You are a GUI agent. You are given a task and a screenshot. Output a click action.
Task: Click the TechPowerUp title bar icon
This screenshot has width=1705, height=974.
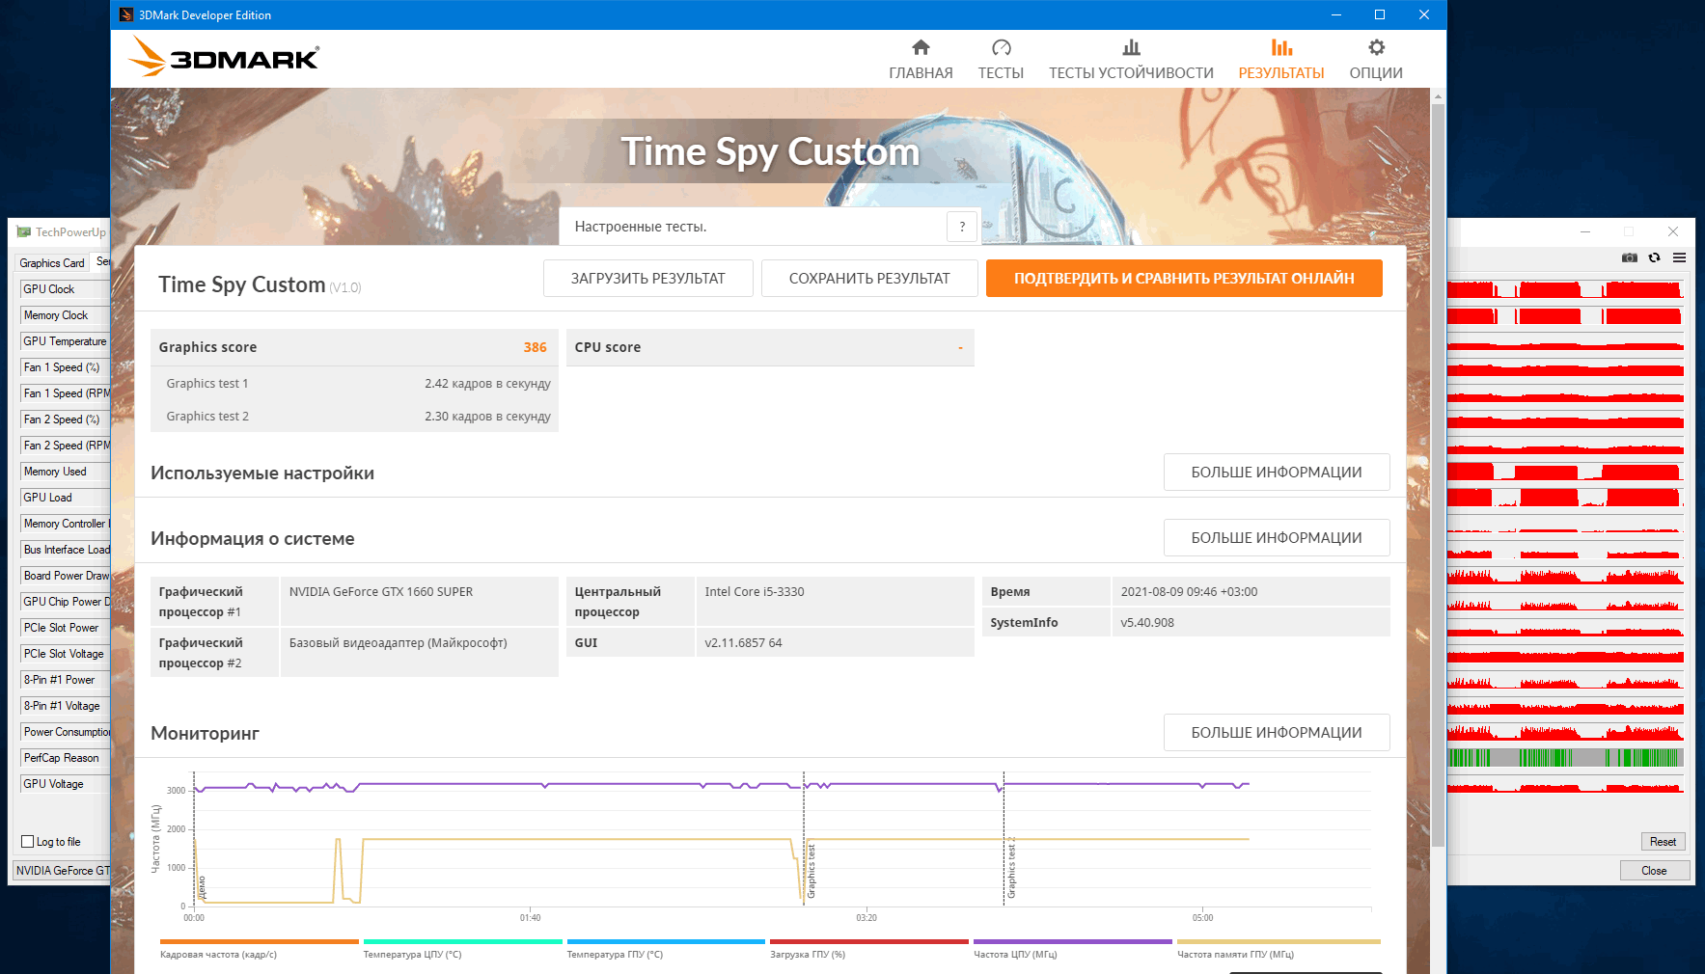tap(23, 232)
